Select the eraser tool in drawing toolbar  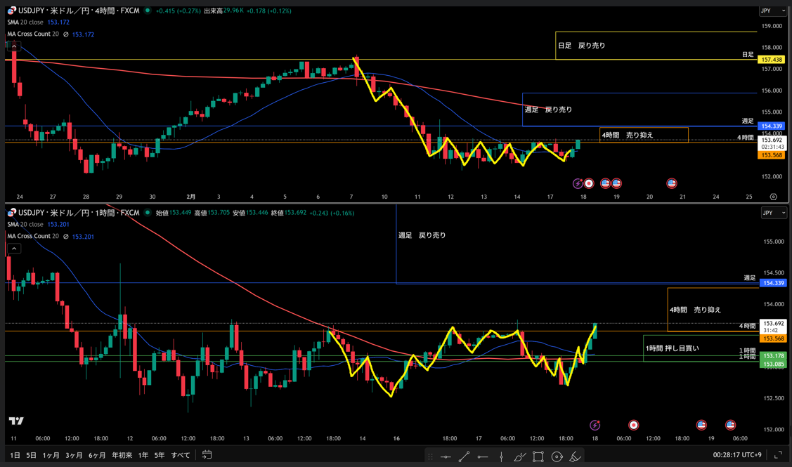(575, 456)
